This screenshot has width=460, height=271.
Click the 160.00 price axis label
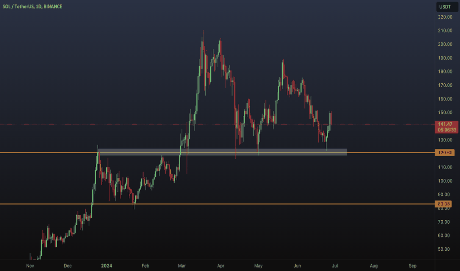coord(445,99)
